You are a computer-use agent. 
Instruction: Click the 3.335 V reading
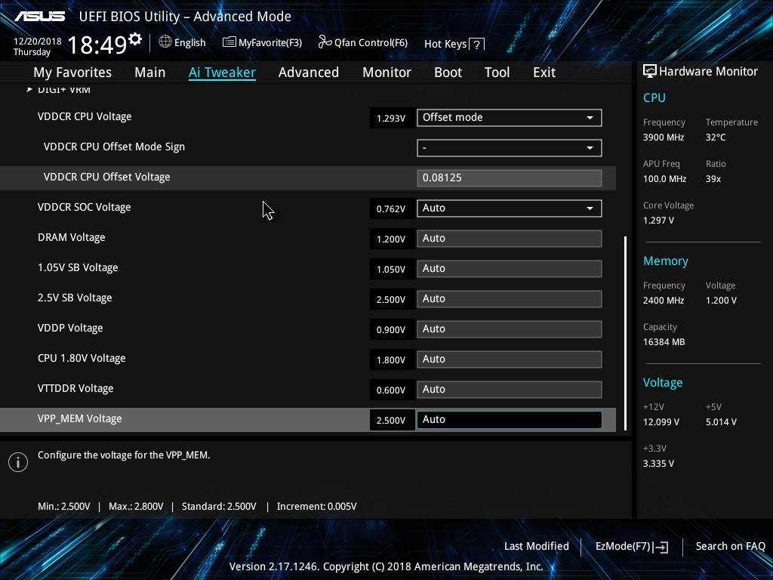(x=658, y=464)
